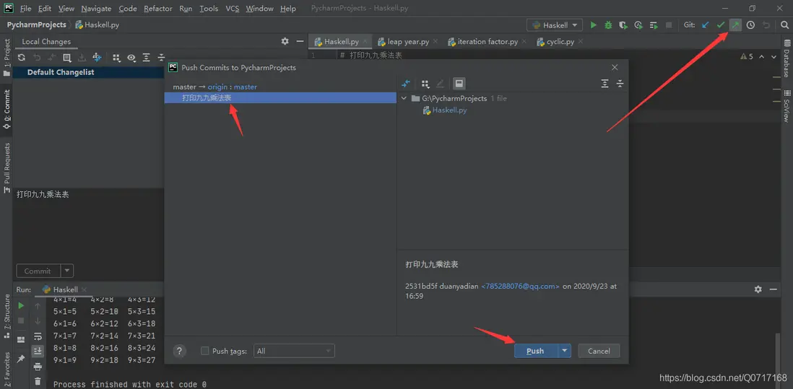Image resolution: width=793 pixels, height=389 pixels.
Task: Click Show Diff icon in Push dialog
Action: pyautogui.click(x=406, y=84)
